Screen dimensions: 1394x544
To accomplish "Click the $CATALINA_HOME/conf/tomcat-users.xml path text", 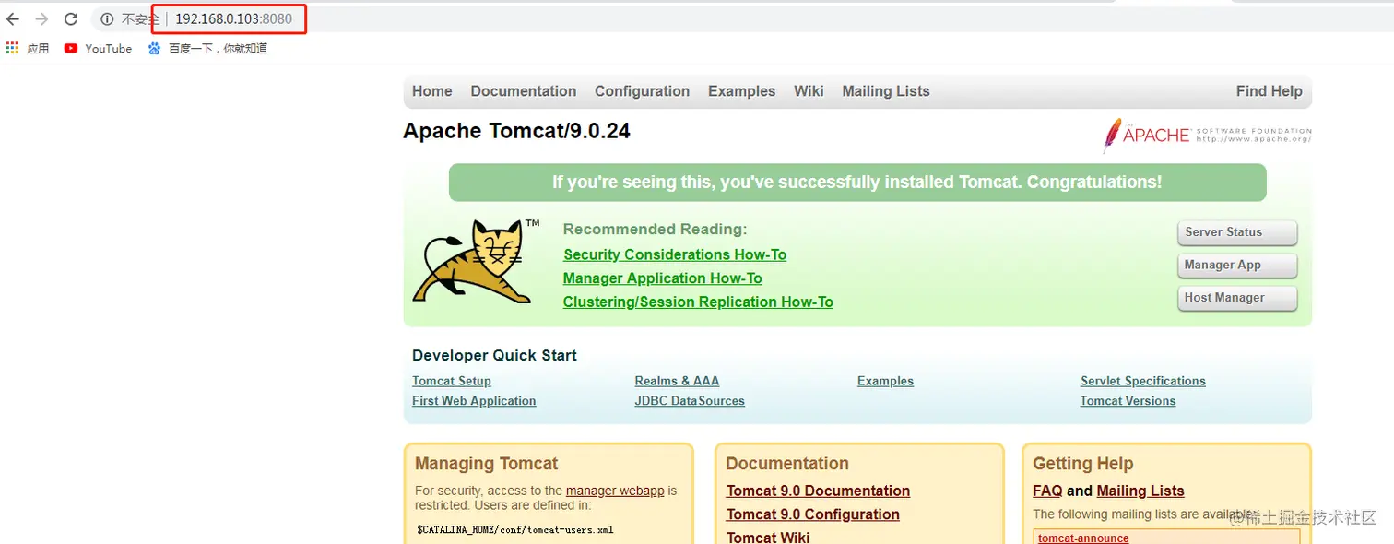I will point(514,530).
